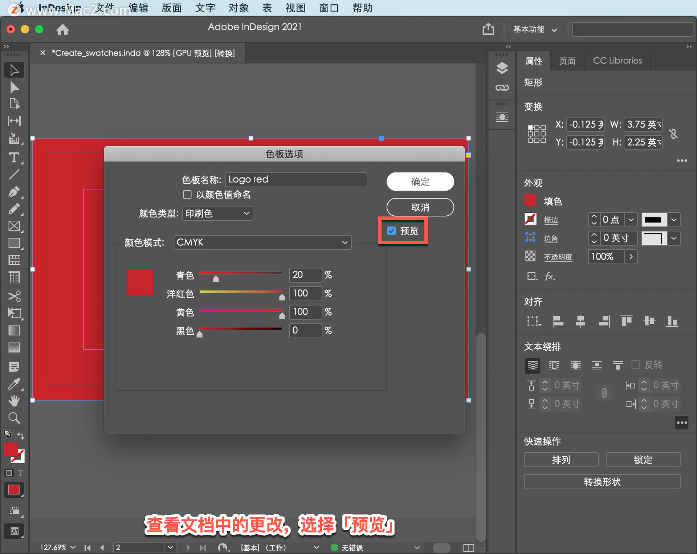Toggle the 预览 preview checkbox
The height and width of the screenshot is (554, 697).
pos(391,231)
